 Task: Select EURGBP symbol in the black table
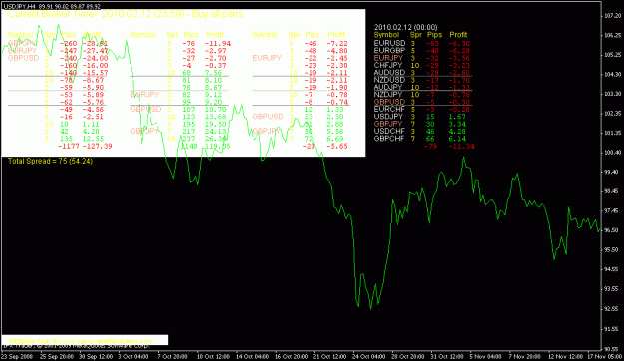click(389, 51)
